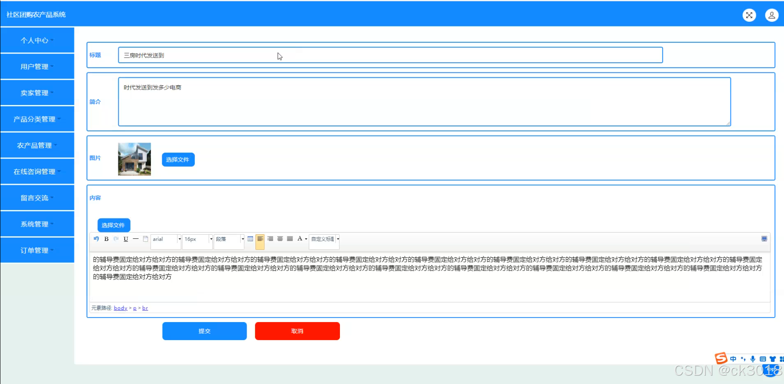Expand the 用户管理 sidebar menu
This screenshot has height=384, width=784.
coord(37,67)
